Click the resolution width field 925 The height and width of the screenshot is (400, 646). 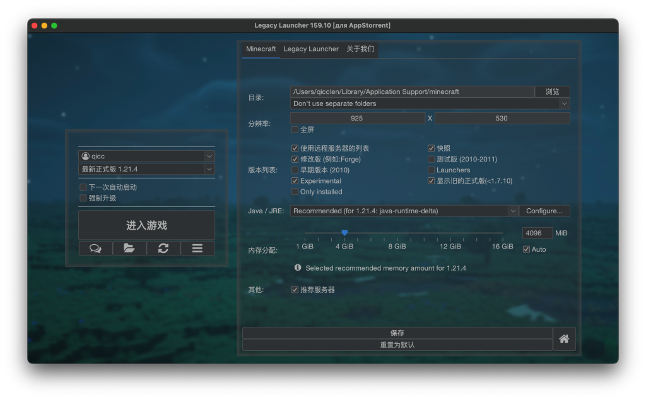click(357, 118)
